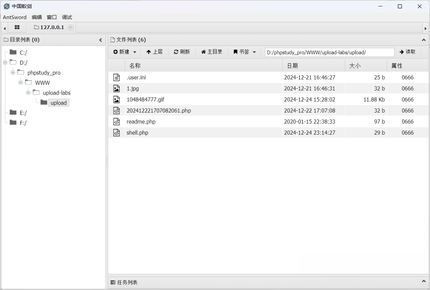This screenshot has width=430, height=290.
Task: Click the 读取 button
Action: (x=408, y=52)
